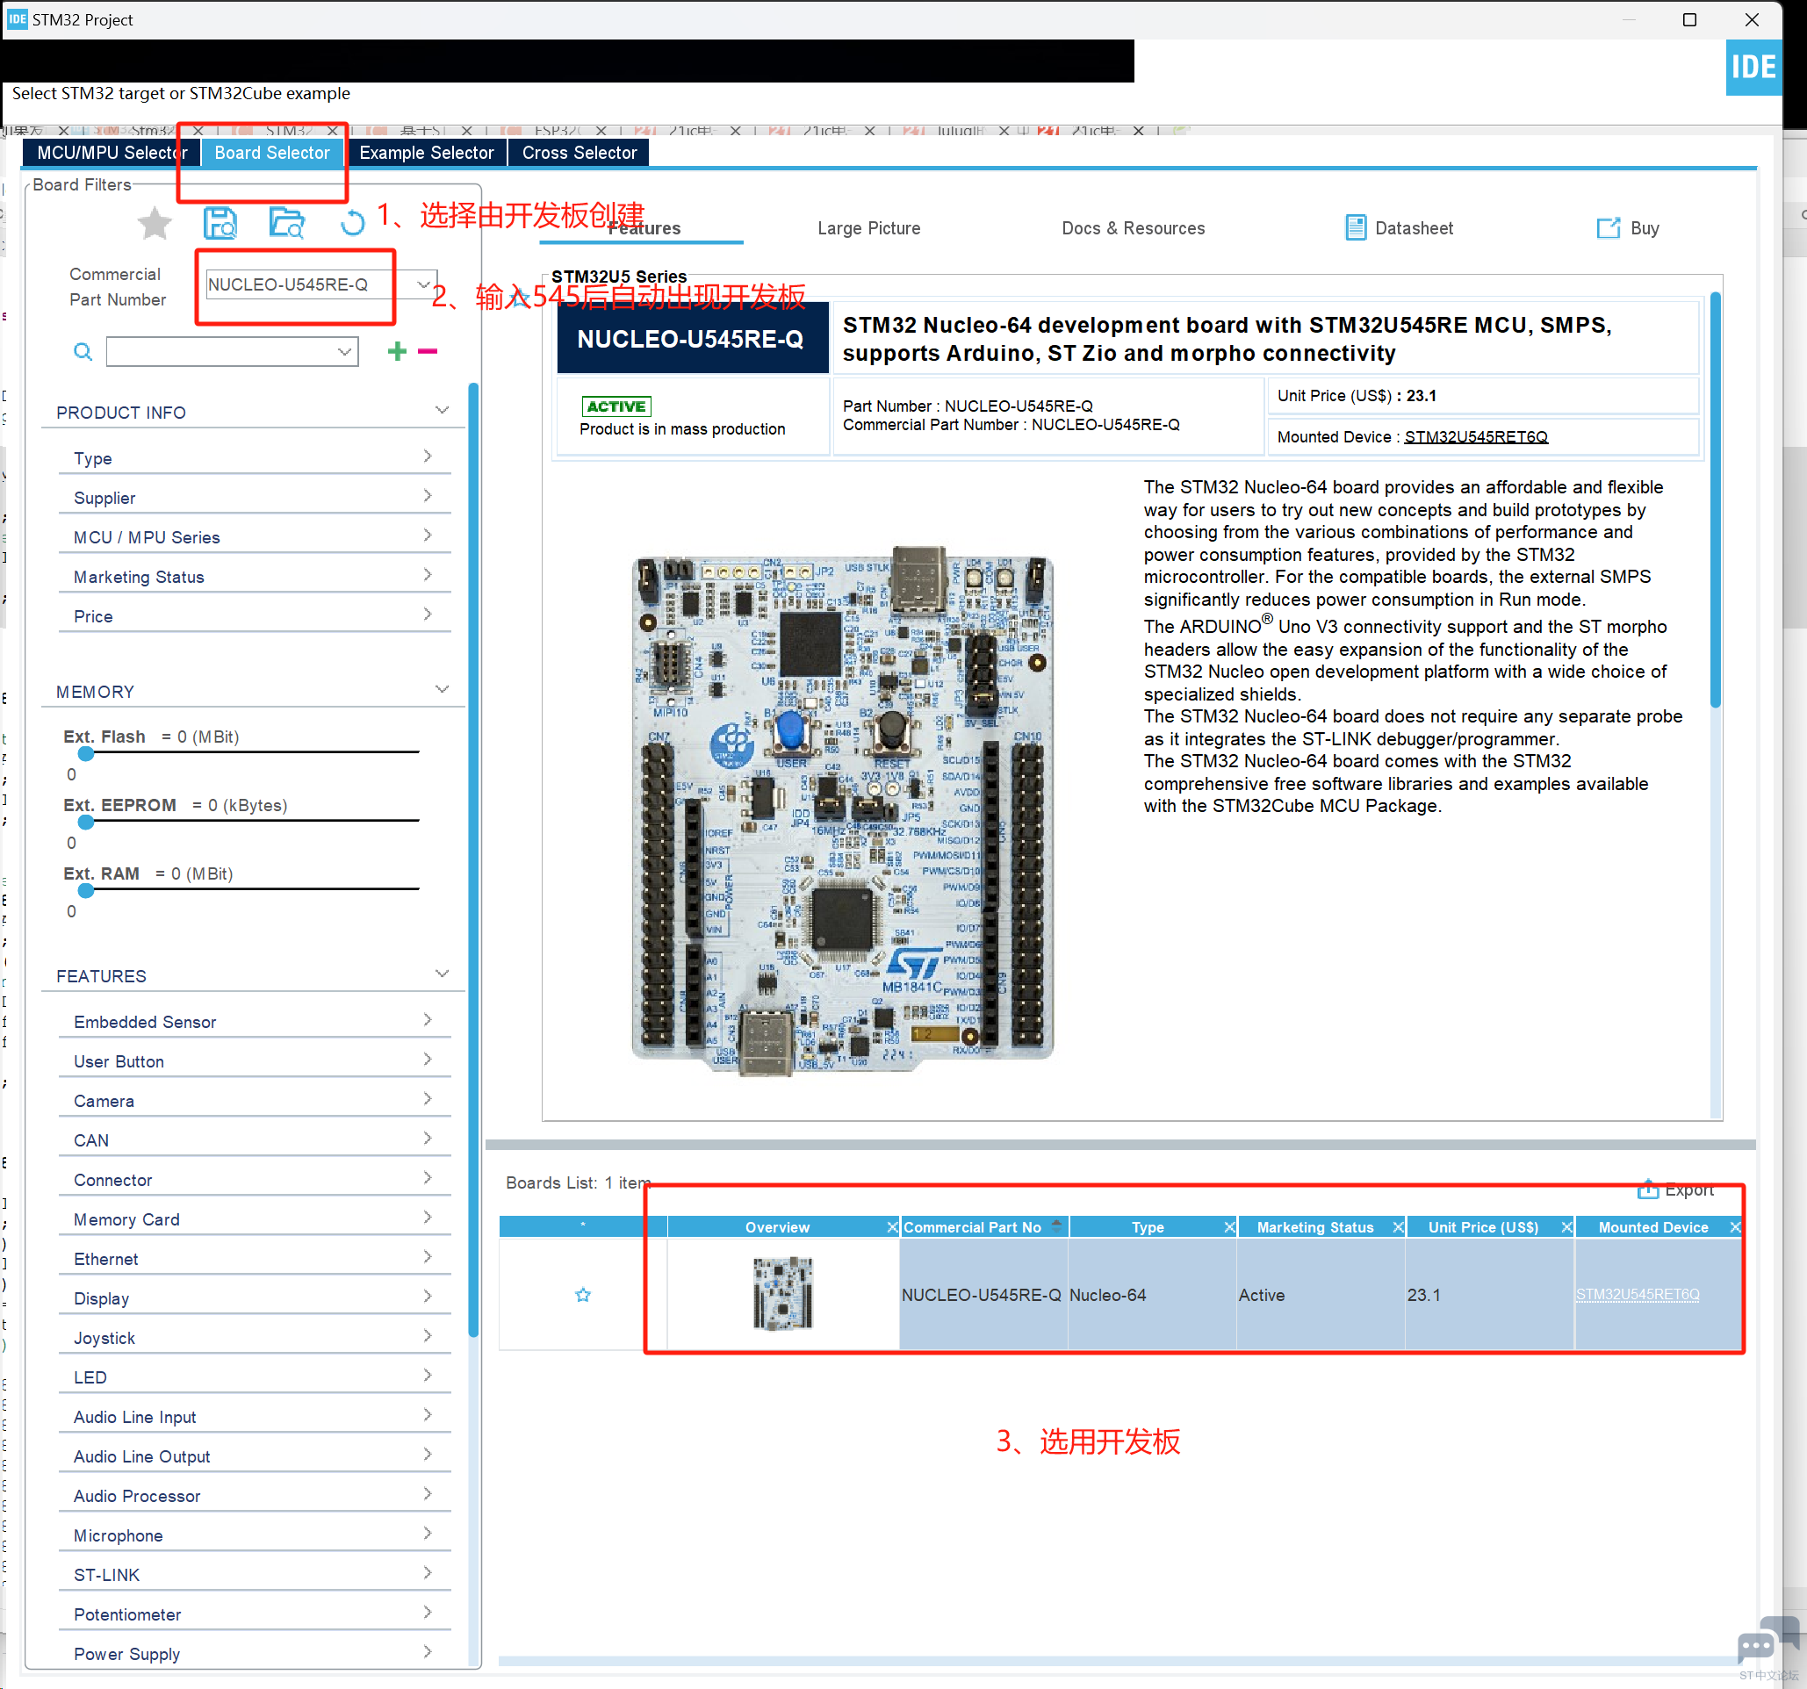This screenshot has height=1689, width=1807.
Task: Open the Commercial Part Number dropdown
Action: (x=423, y=284)
